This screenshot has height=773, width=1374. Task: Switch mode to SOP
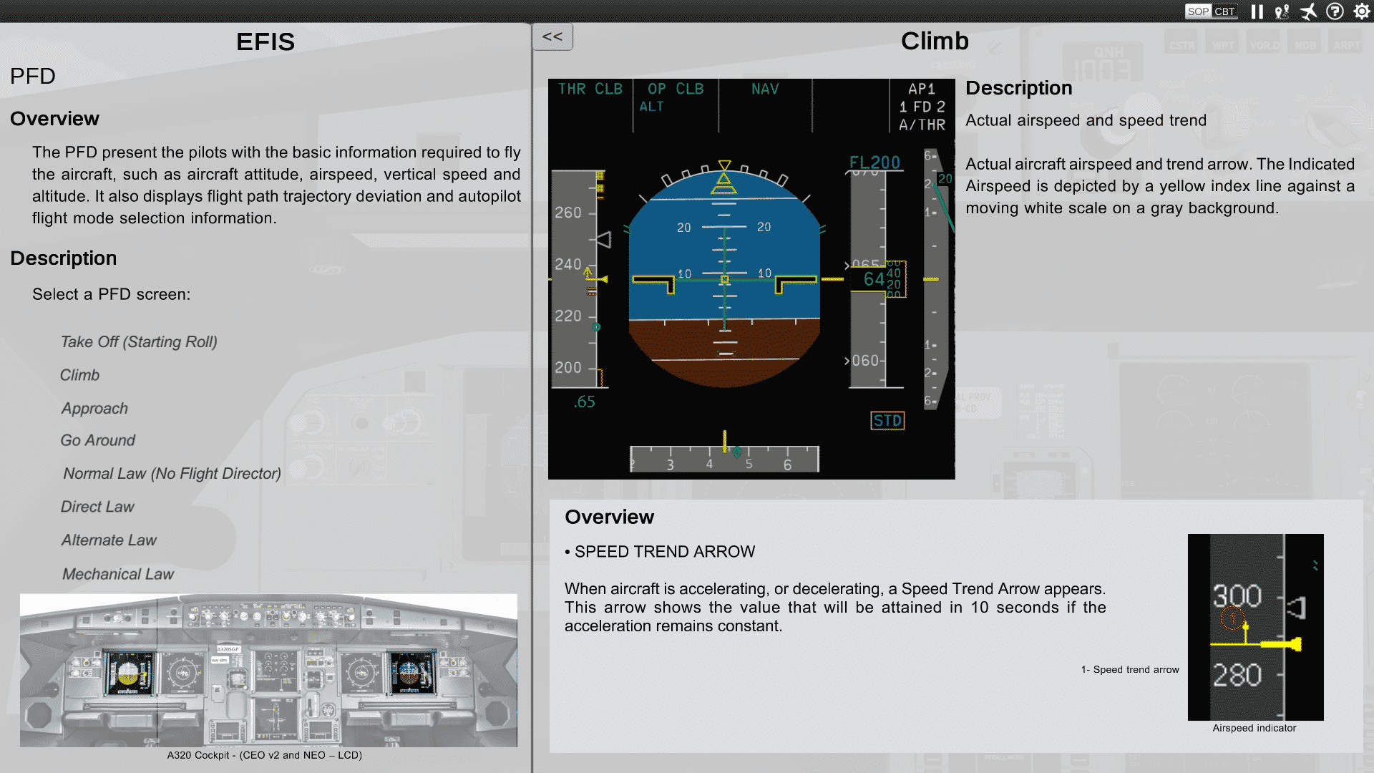click(x=1198, y=11)
